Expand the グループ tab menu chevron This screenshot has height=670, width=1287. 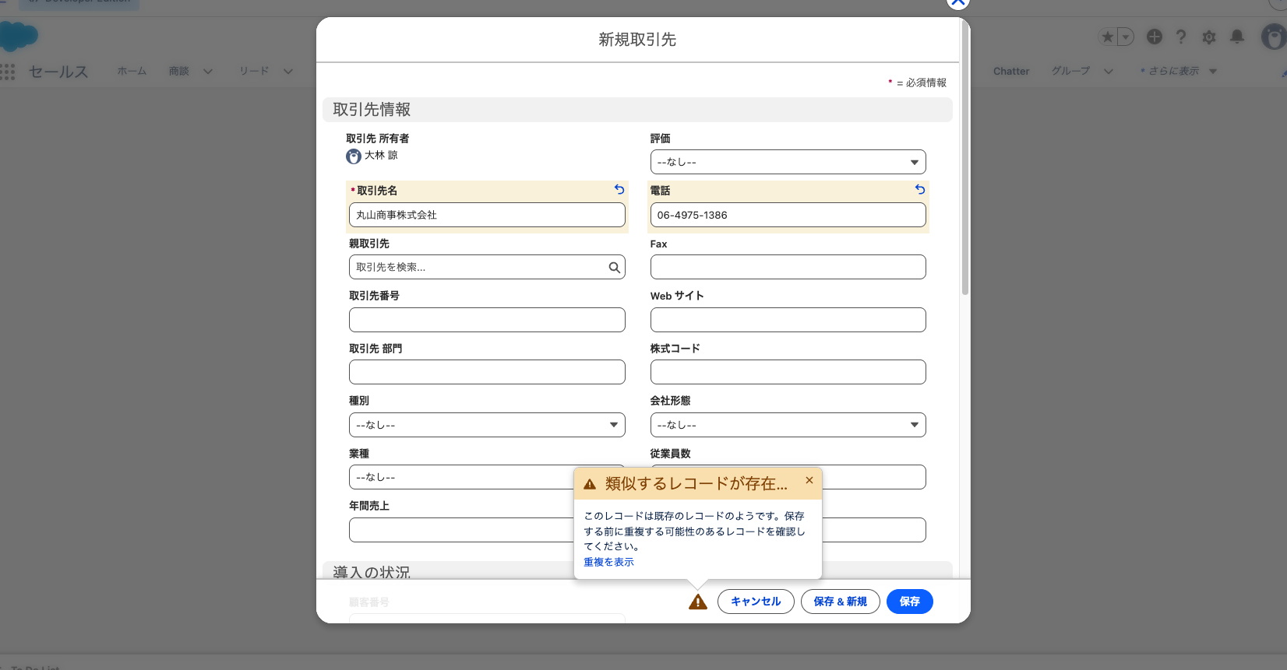[1109, 72]
